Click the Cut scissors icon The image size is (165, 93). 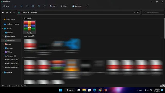(x=15, y=6)
